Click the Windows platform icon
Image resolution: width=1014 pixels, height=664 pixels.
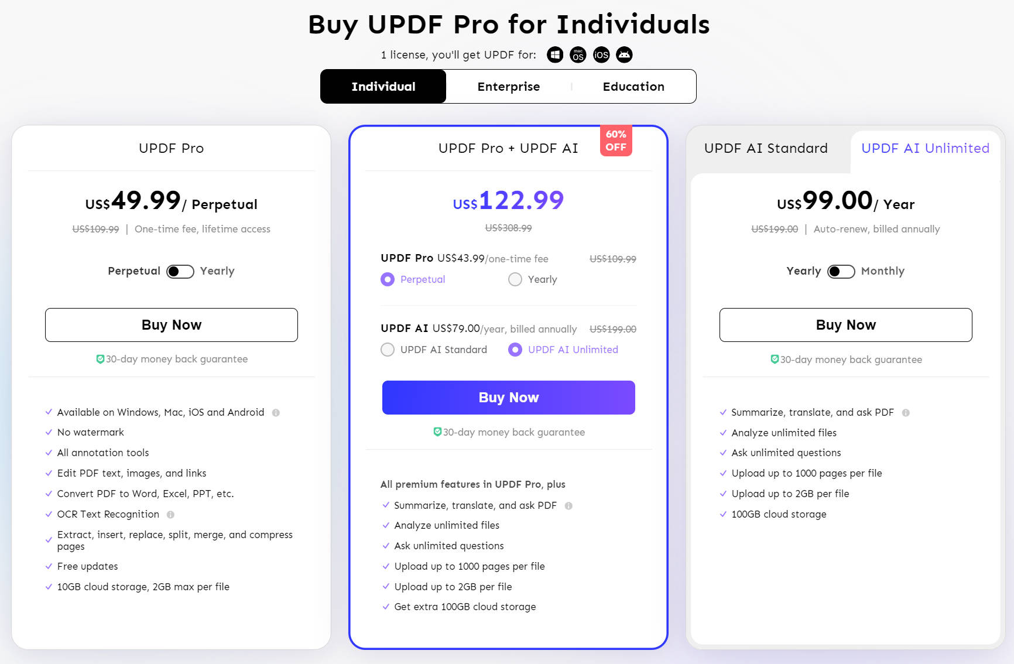pos(554,54)
